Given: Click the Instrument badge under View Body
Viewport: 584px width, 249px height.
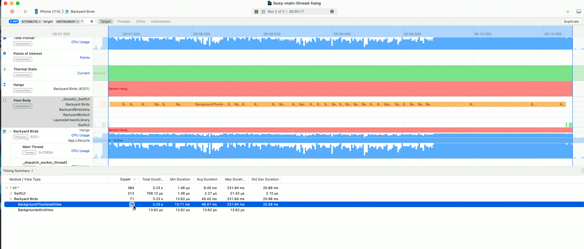Looking at the screenshot, I should pos(23,106).
